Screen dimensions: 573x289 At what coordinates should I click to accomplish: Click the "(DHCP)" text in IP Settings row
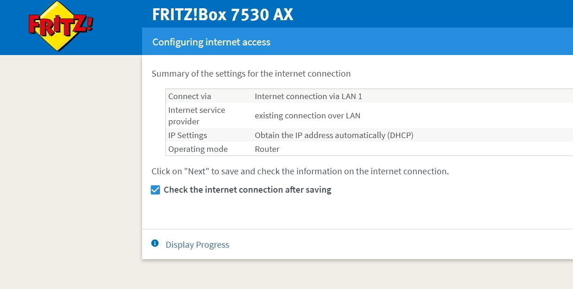[400, 135]
